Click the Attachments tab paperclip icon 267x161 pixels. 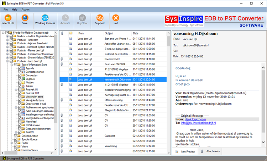pos(202,151)
